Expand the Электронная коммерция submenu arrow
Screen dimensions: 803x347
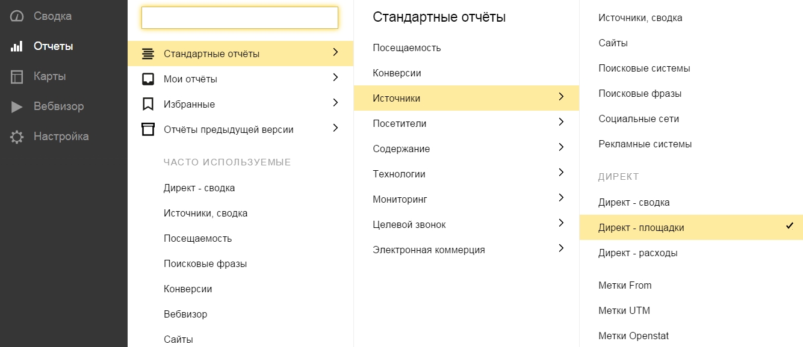[561, 248]
